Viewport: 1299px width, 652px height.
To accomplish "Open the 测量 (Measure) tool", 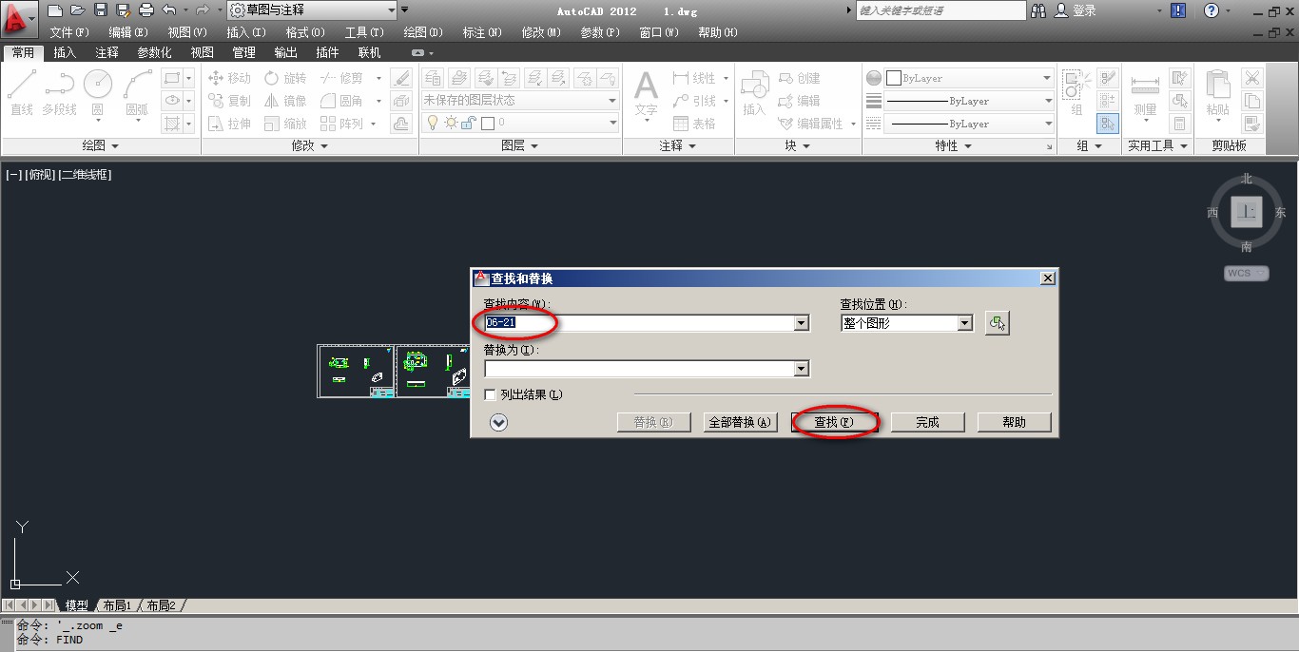I will pos(1144,90).
